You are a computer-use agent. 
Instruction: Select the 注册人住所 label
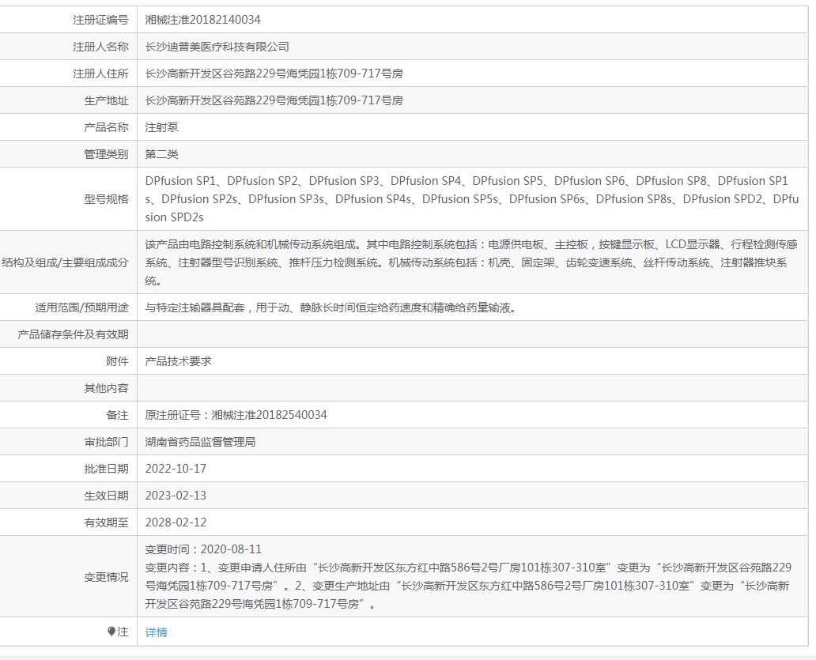coord(100,74)
